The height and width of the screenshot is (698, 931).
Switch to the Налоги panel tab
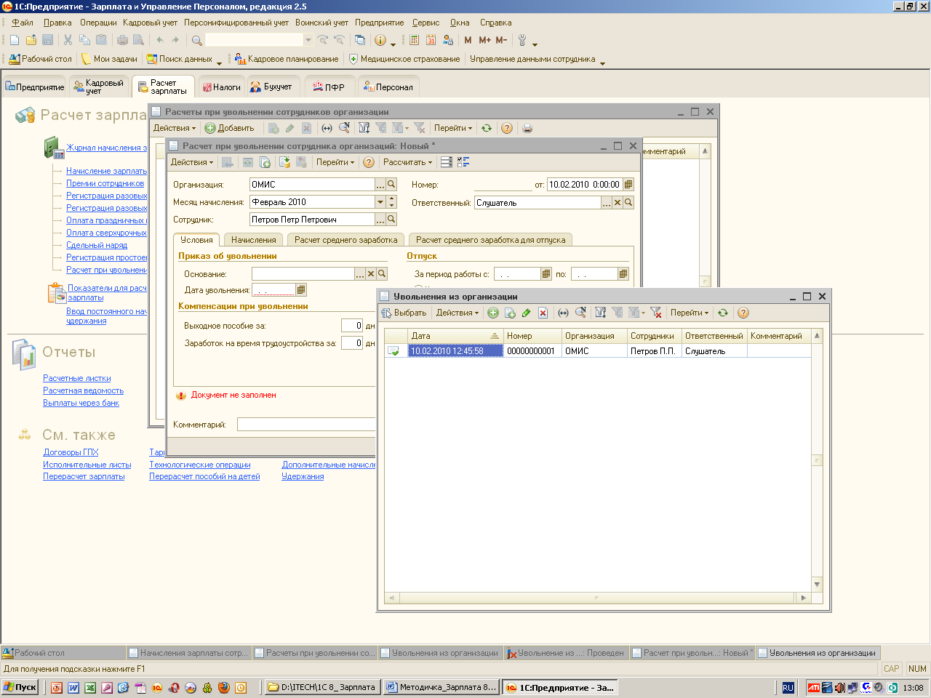[221, 87]
